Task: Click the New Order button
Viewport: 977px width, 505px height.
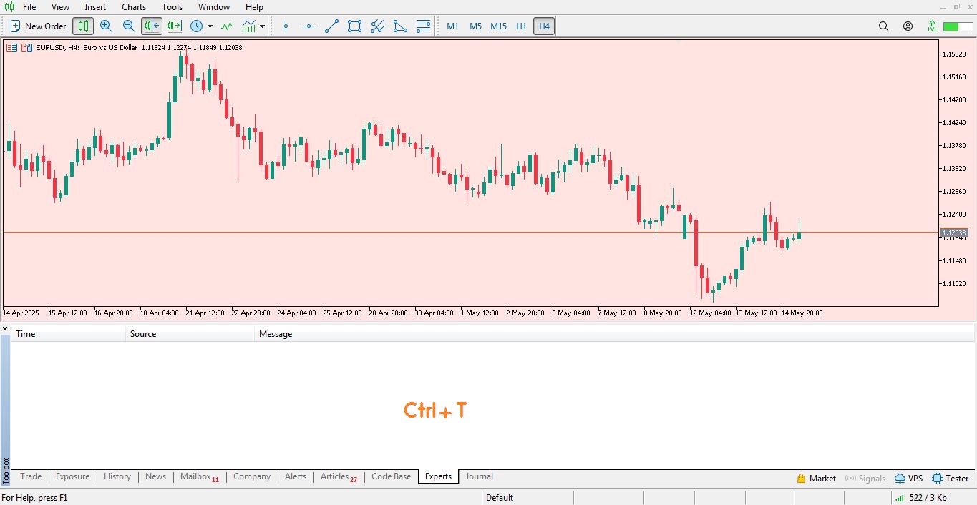Action: 39,26
